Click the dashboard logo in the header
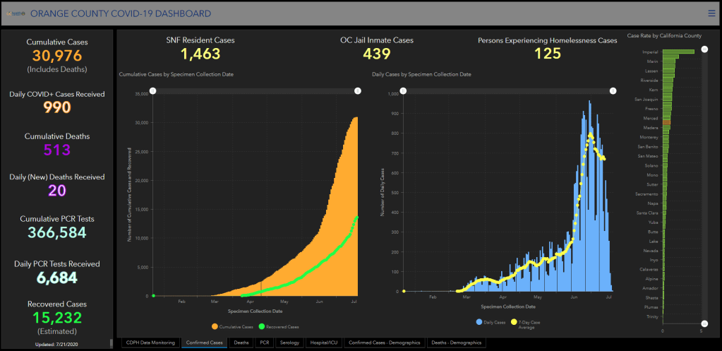722x351 pixels. pos(17,13)
